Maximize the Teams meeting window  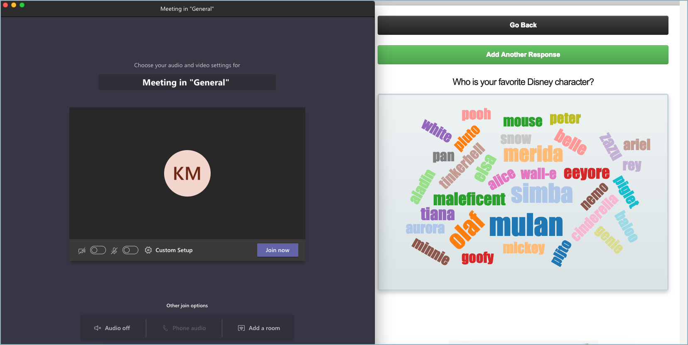[x=22, y=5]
